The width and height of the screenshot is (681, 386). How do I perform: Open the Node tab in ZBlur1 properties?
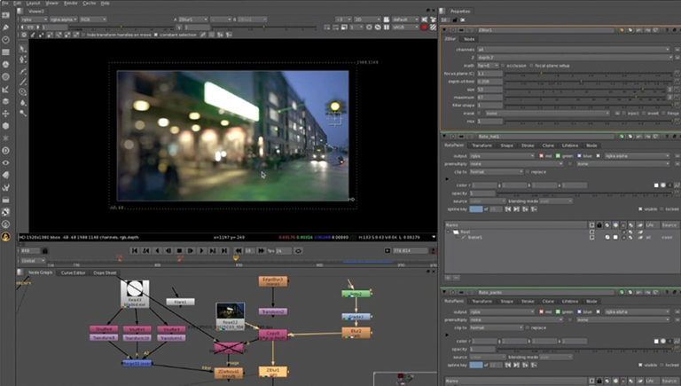point(469,39)
